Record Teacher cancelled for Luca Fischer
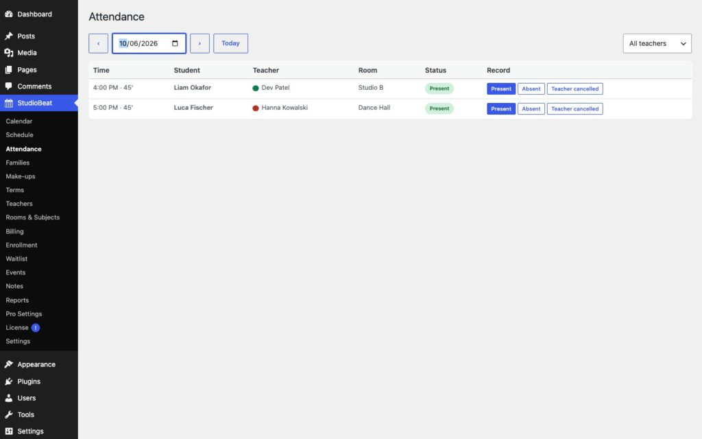702x439 pixels. tap(575, 109)
